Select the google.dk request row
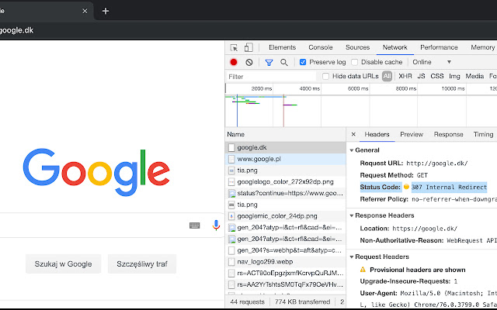 click(286, 147)
